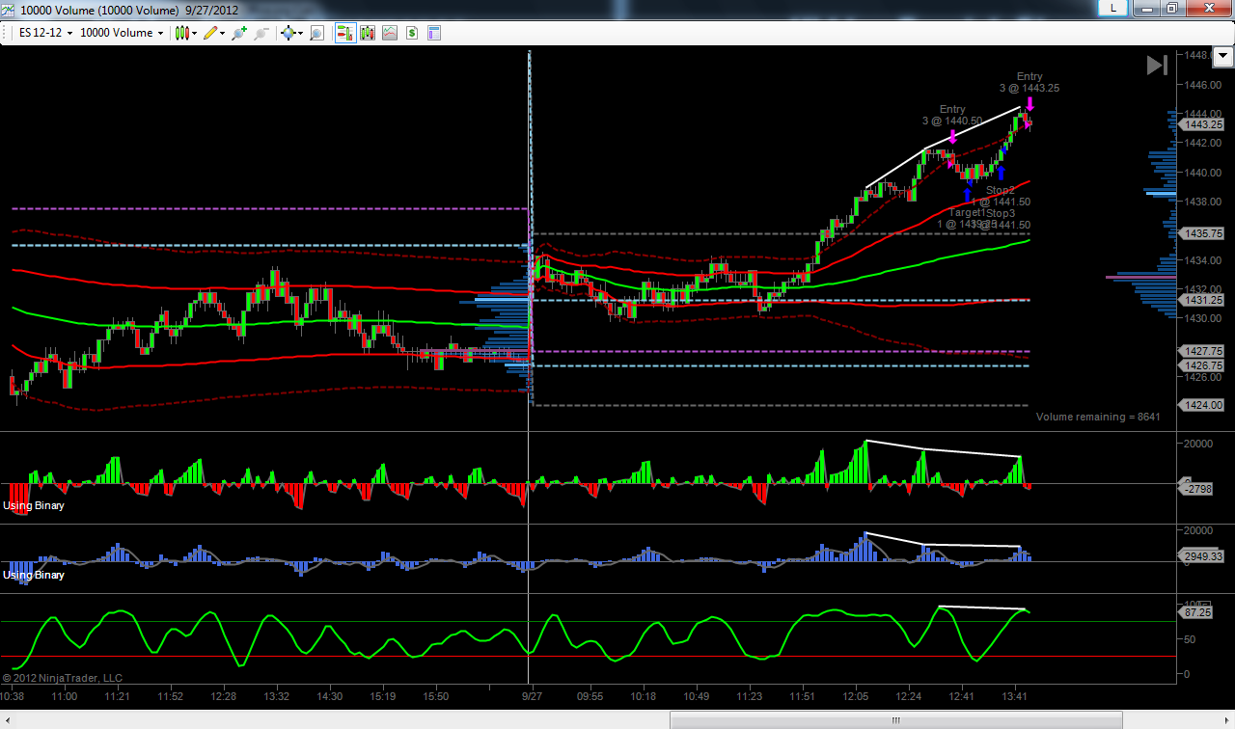Open the cross hair dropdown arrow
The width and height of the screenshot is (1235, 729).
click(300, 33)
